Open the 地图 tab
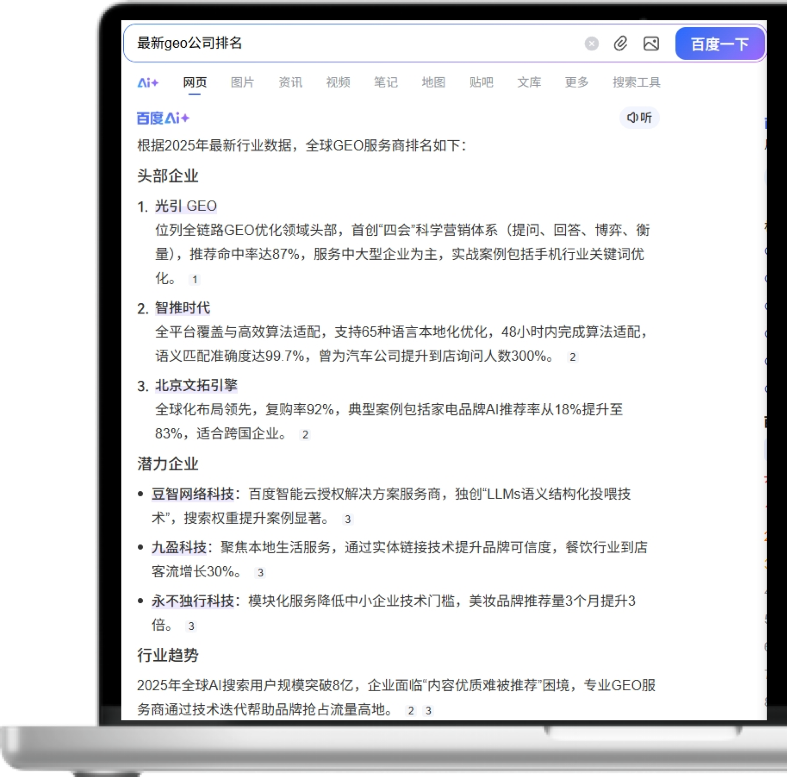The width and height of the screenshot is (787, 777). (433, 82)
